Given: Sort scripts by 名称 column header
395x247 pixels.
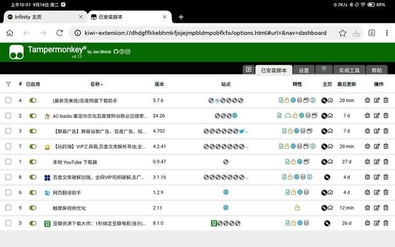Looking at the screenshot, I should [96, 84].
